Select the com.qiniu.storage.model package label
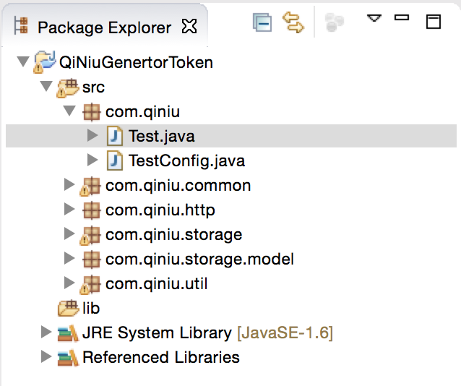 (199, 259)
